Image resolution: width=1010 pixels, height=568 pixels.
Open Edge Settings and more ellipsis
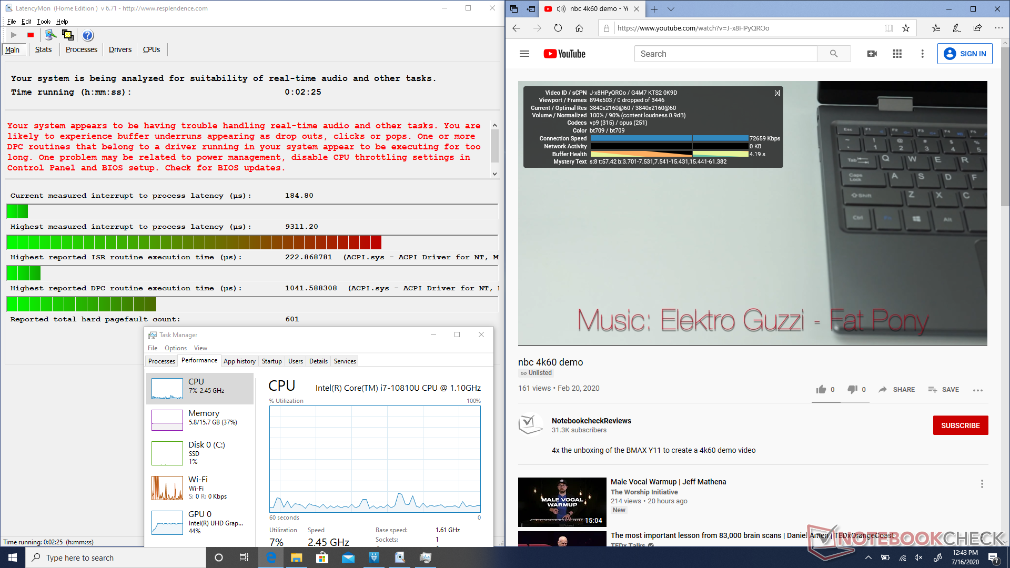998,28
